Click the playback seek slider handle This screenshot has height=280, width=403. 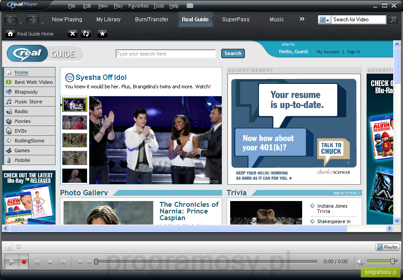coord(96,261)
